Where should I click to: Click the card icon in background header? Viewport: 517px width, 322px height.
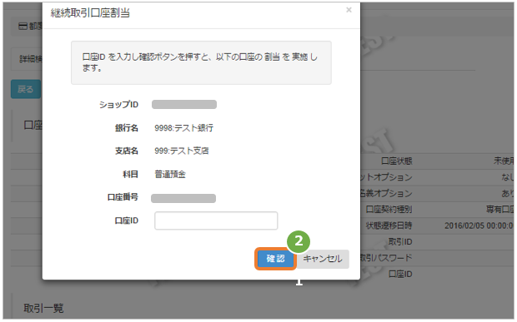[x=23, y=27]
